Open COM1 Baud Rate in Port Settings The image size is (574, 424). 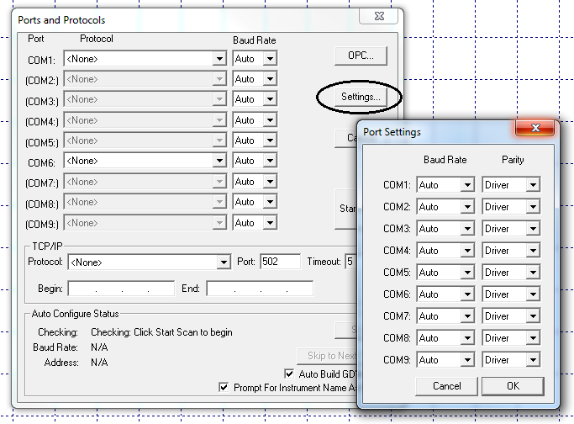(467, 185)
